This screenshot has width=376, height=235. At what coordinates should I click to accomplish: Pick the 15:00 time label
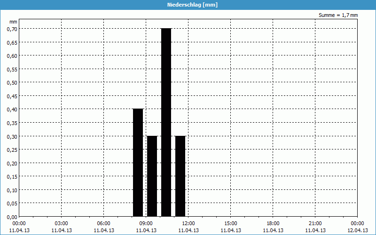pyautogui.click(x=231, y=224)
